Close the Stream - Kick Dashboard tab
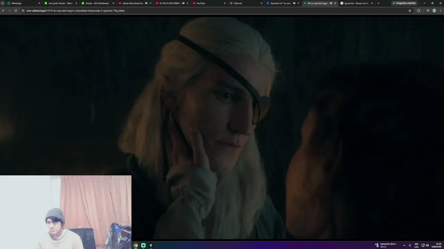Screen dimensions: 444x249 point(113,3)
